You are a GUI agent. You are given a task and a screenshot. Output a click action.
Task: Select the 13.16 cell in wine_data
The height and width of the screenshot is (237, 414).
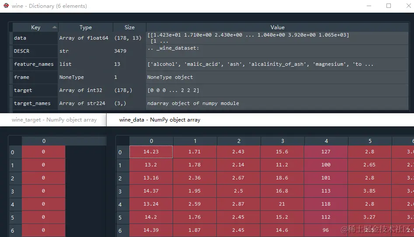pyautogui.click(x=151, y=178)
